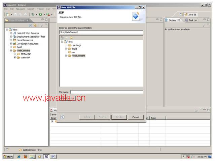Cancel the New JSP File dialog

tap(136, 117)
